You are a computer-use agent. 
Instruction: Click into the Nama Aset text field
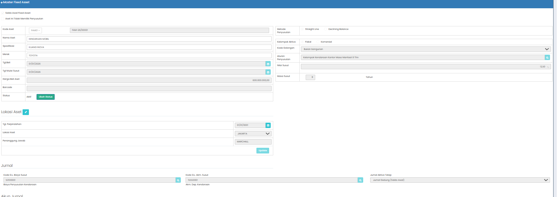pos(149,39)
